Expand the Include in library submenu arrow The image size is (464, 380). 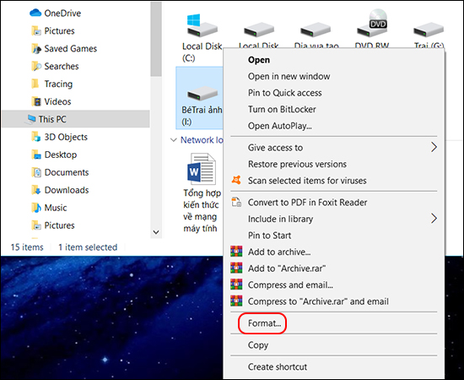(434, 219)
